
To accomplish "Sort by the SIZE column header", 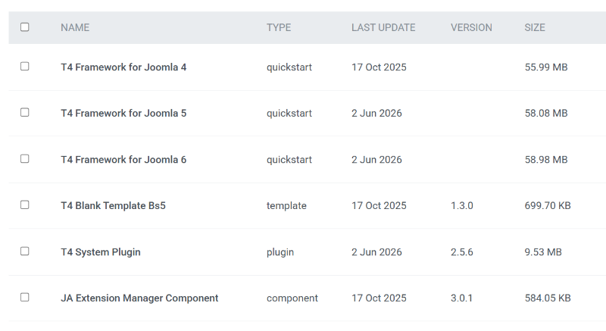I will (535, 27).
